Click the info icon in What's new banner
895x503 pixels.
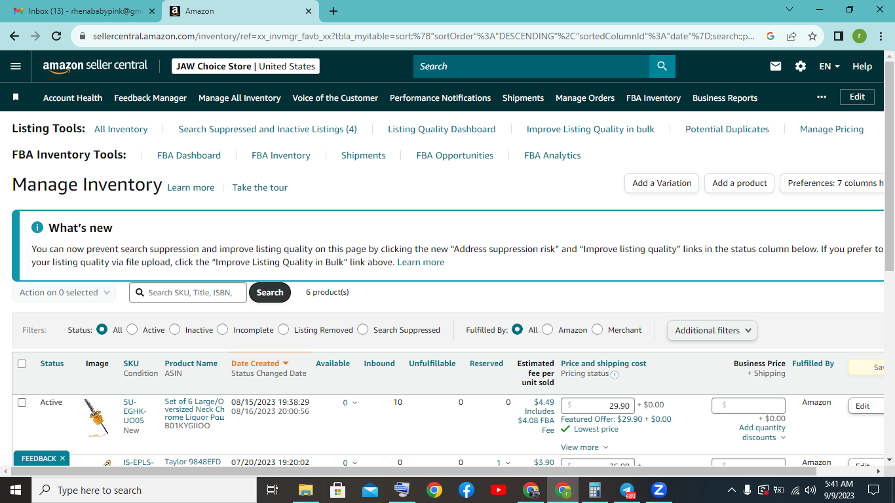pyautogui.click(x=37, y=227)
